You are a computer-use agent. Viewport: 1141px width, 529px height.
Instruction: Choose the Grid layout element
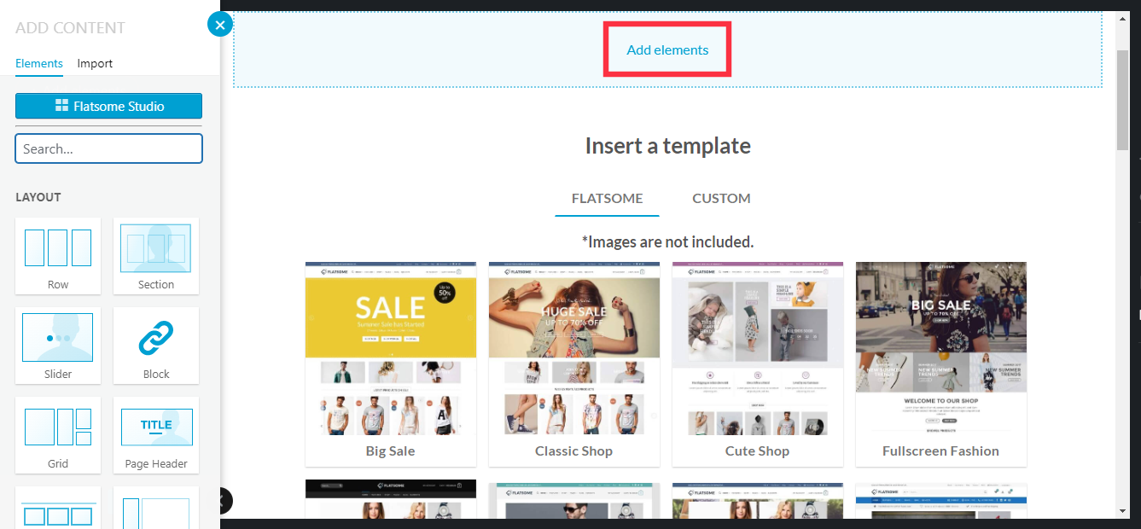pyautogui.click(x=58, y=435)
